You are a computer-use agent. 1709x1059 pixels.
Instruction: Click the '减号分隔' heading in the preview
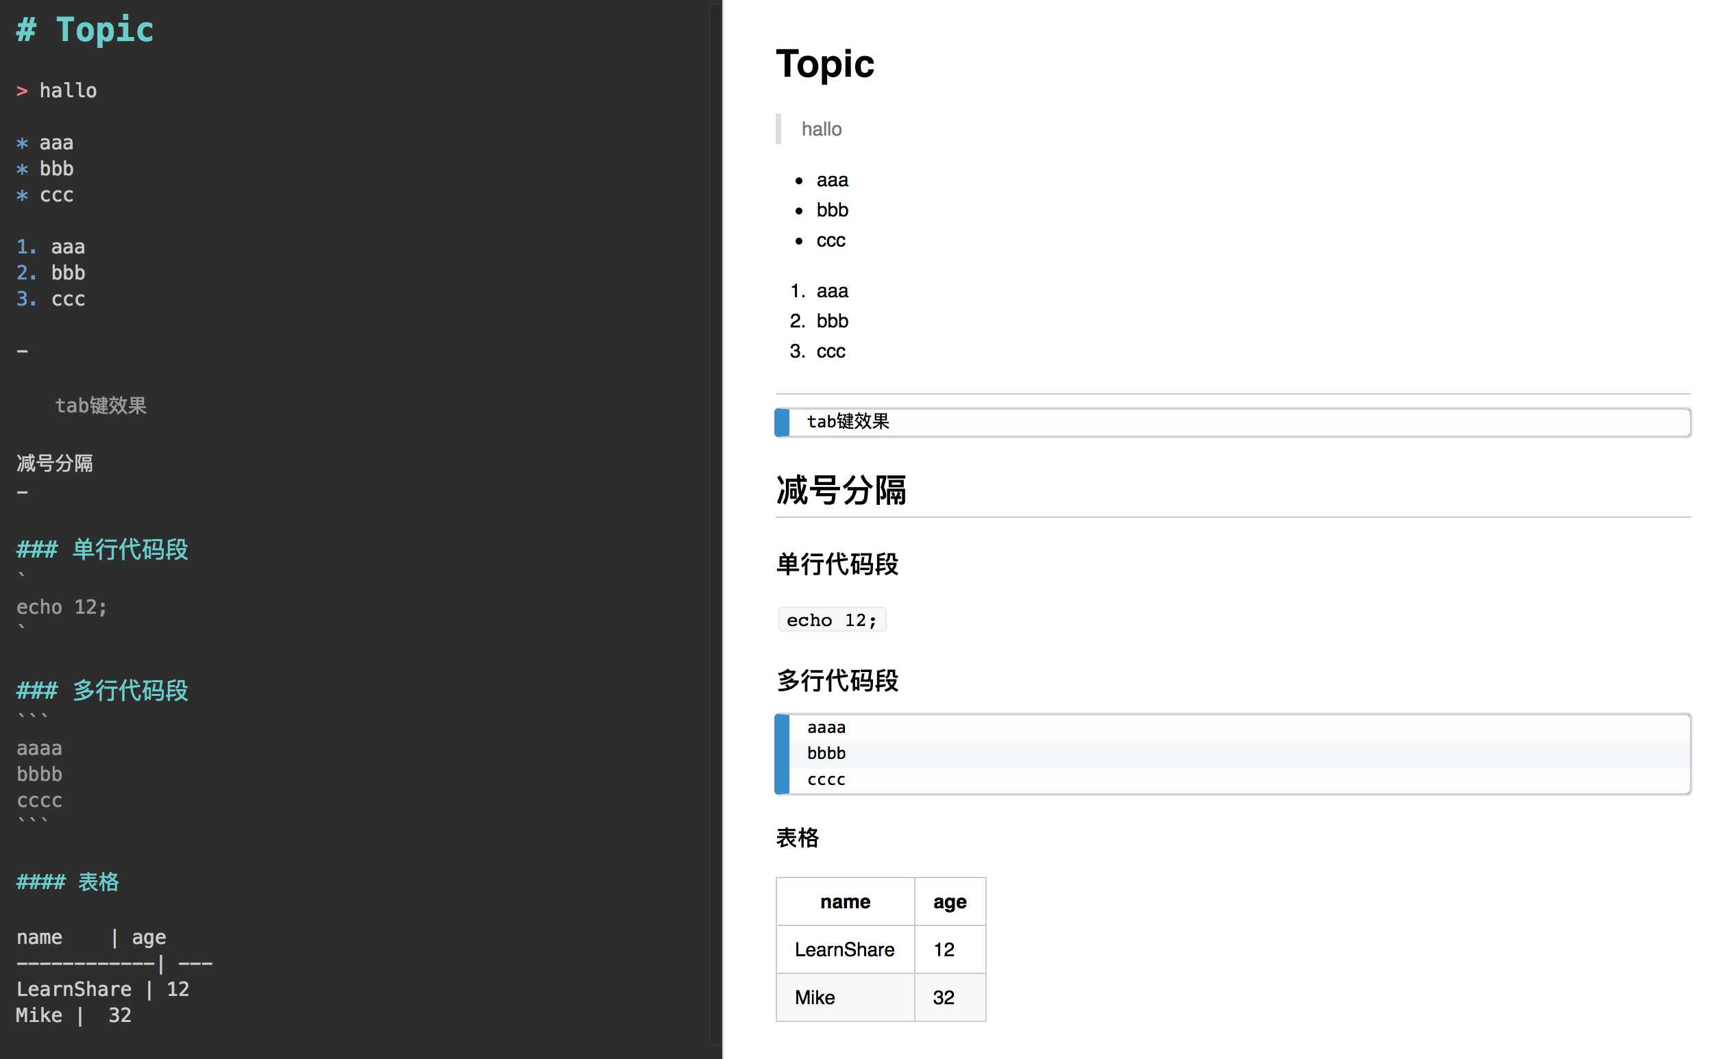[x=841, y=490]
